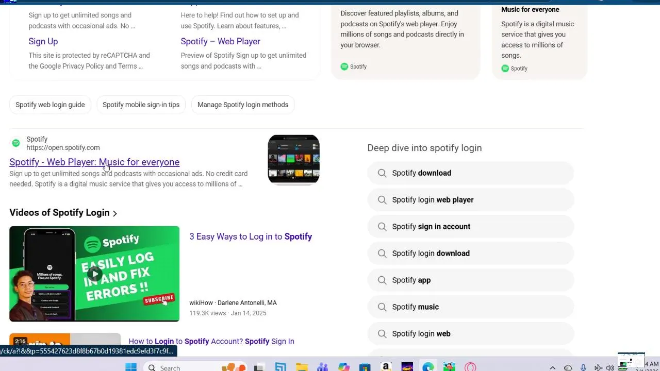Open Microsoft Store from the taskbar

(x=365, y=367)
